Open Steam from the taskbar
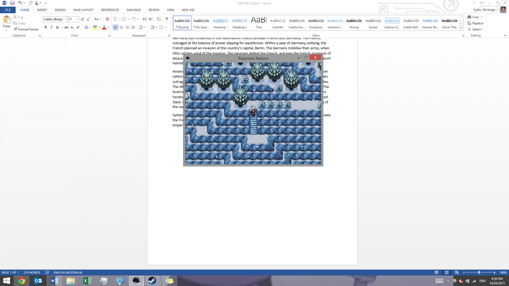This screenshot has width=509, height=286. pyautogui.click(x=152, y=280)
